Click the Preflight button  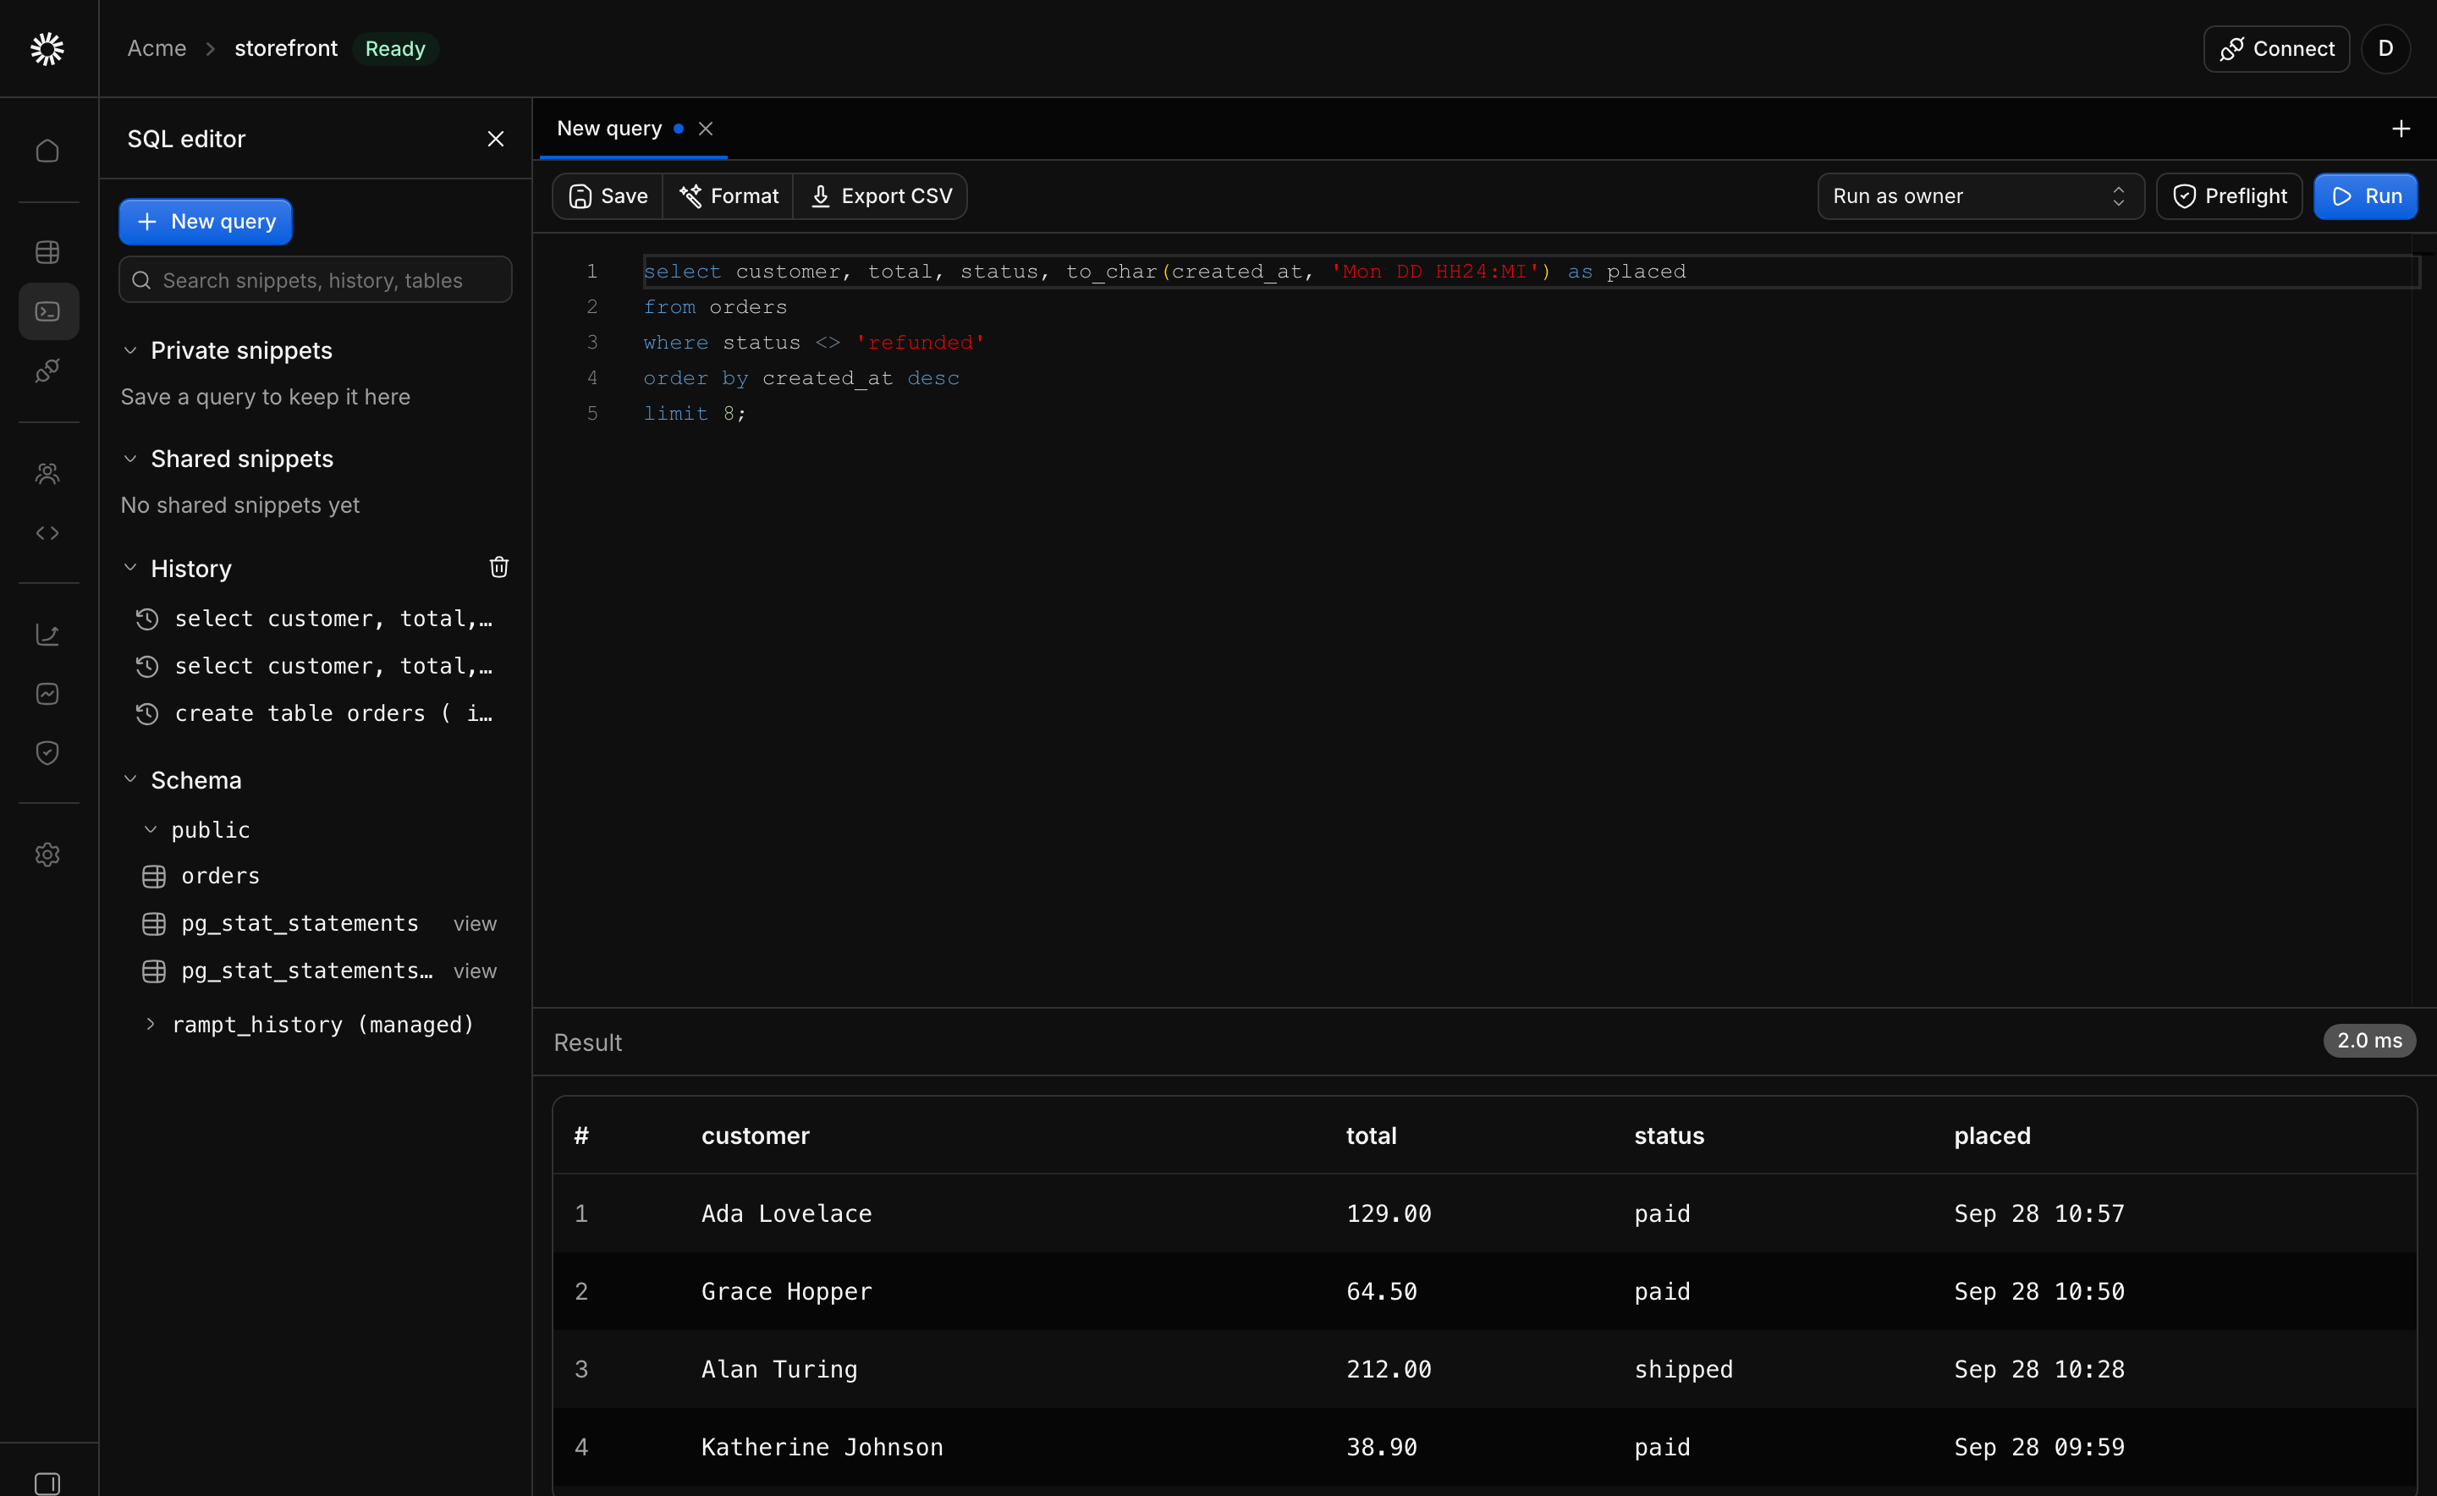pos(2229,196)
